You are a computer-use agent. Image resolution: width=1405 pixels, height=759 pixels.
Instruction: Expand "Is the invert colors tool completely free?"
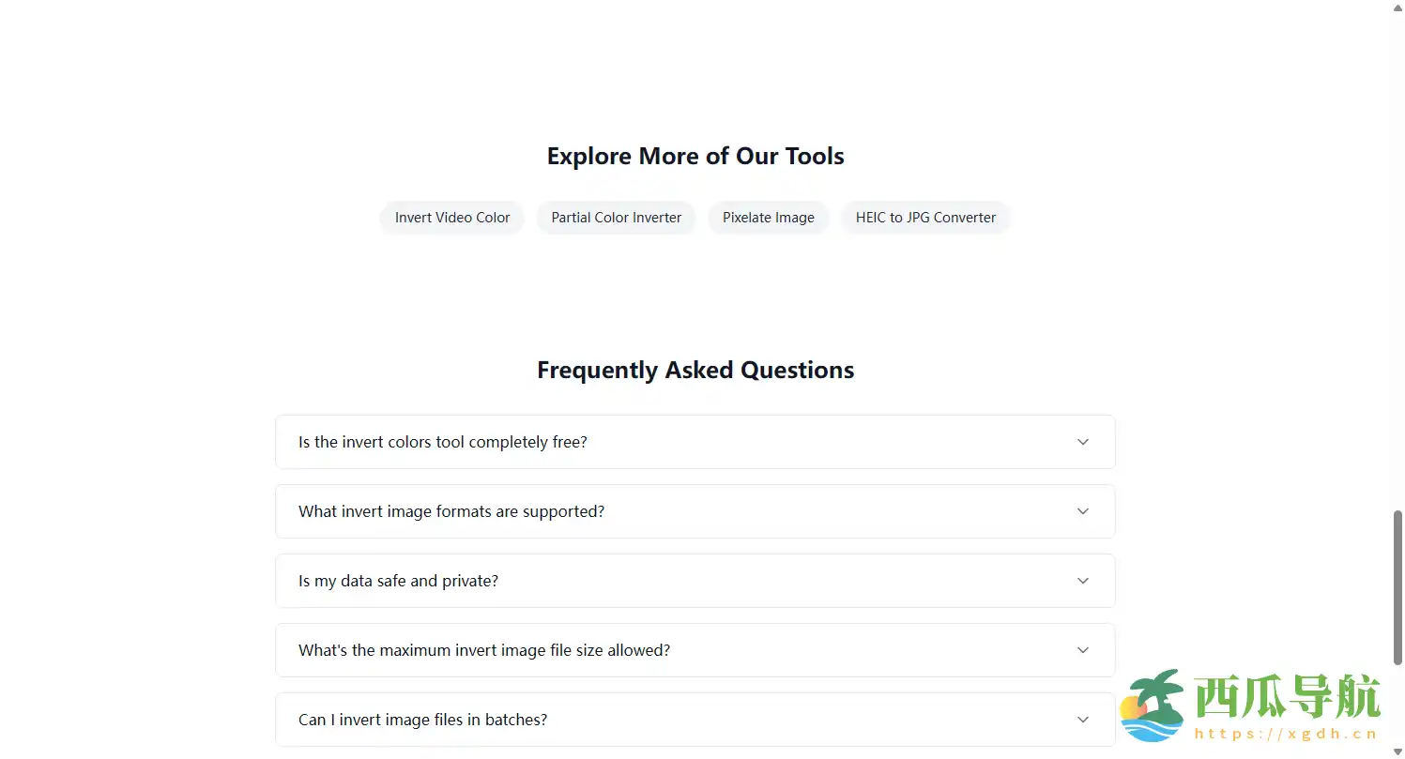tap(442, 442)
